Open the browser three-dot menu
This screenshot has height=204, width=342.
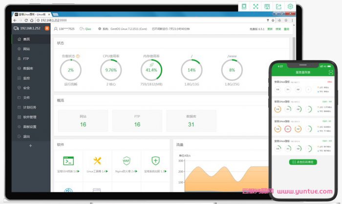(x=293, y=20)
